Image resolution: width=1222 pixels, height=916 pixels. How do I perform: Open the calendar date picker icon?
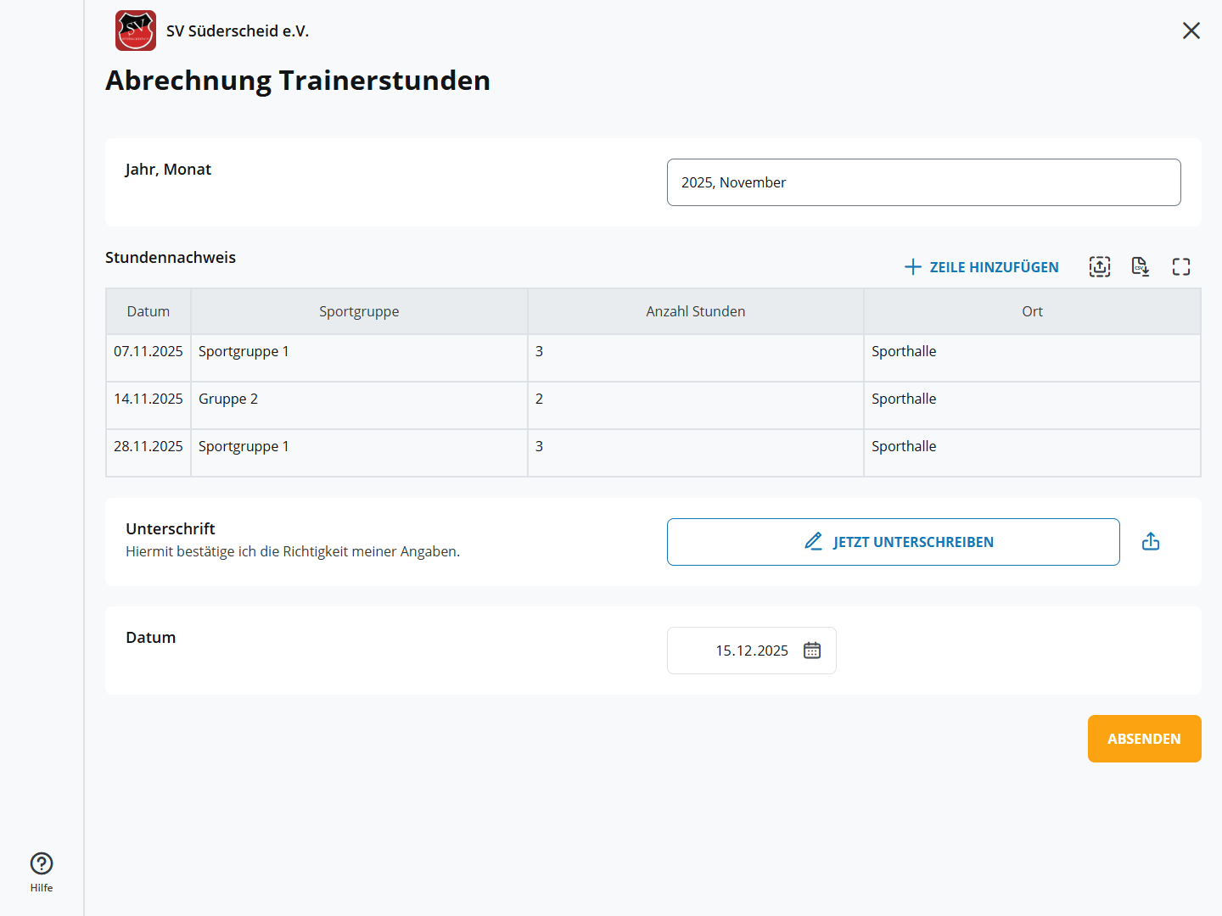pyautogui.click(x=811, y=651)
